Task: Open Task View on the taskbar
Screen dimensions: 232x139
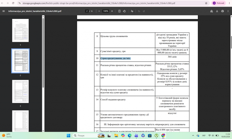Action: point(109,135)
